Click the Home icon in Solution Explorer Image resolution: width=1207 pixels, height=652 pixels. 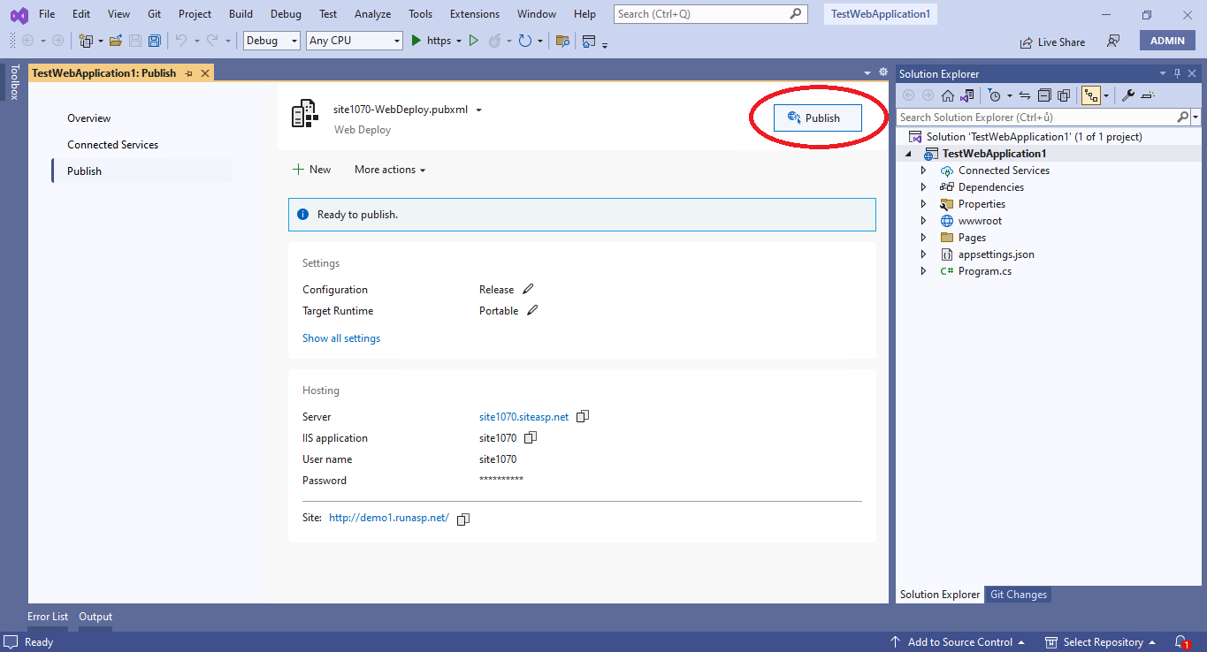[x=948, y=95]
